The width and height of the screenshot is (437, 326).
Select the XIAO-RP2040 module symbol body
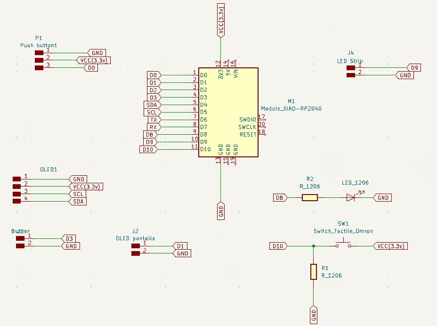pyautogui.click(x=228, y=112)
